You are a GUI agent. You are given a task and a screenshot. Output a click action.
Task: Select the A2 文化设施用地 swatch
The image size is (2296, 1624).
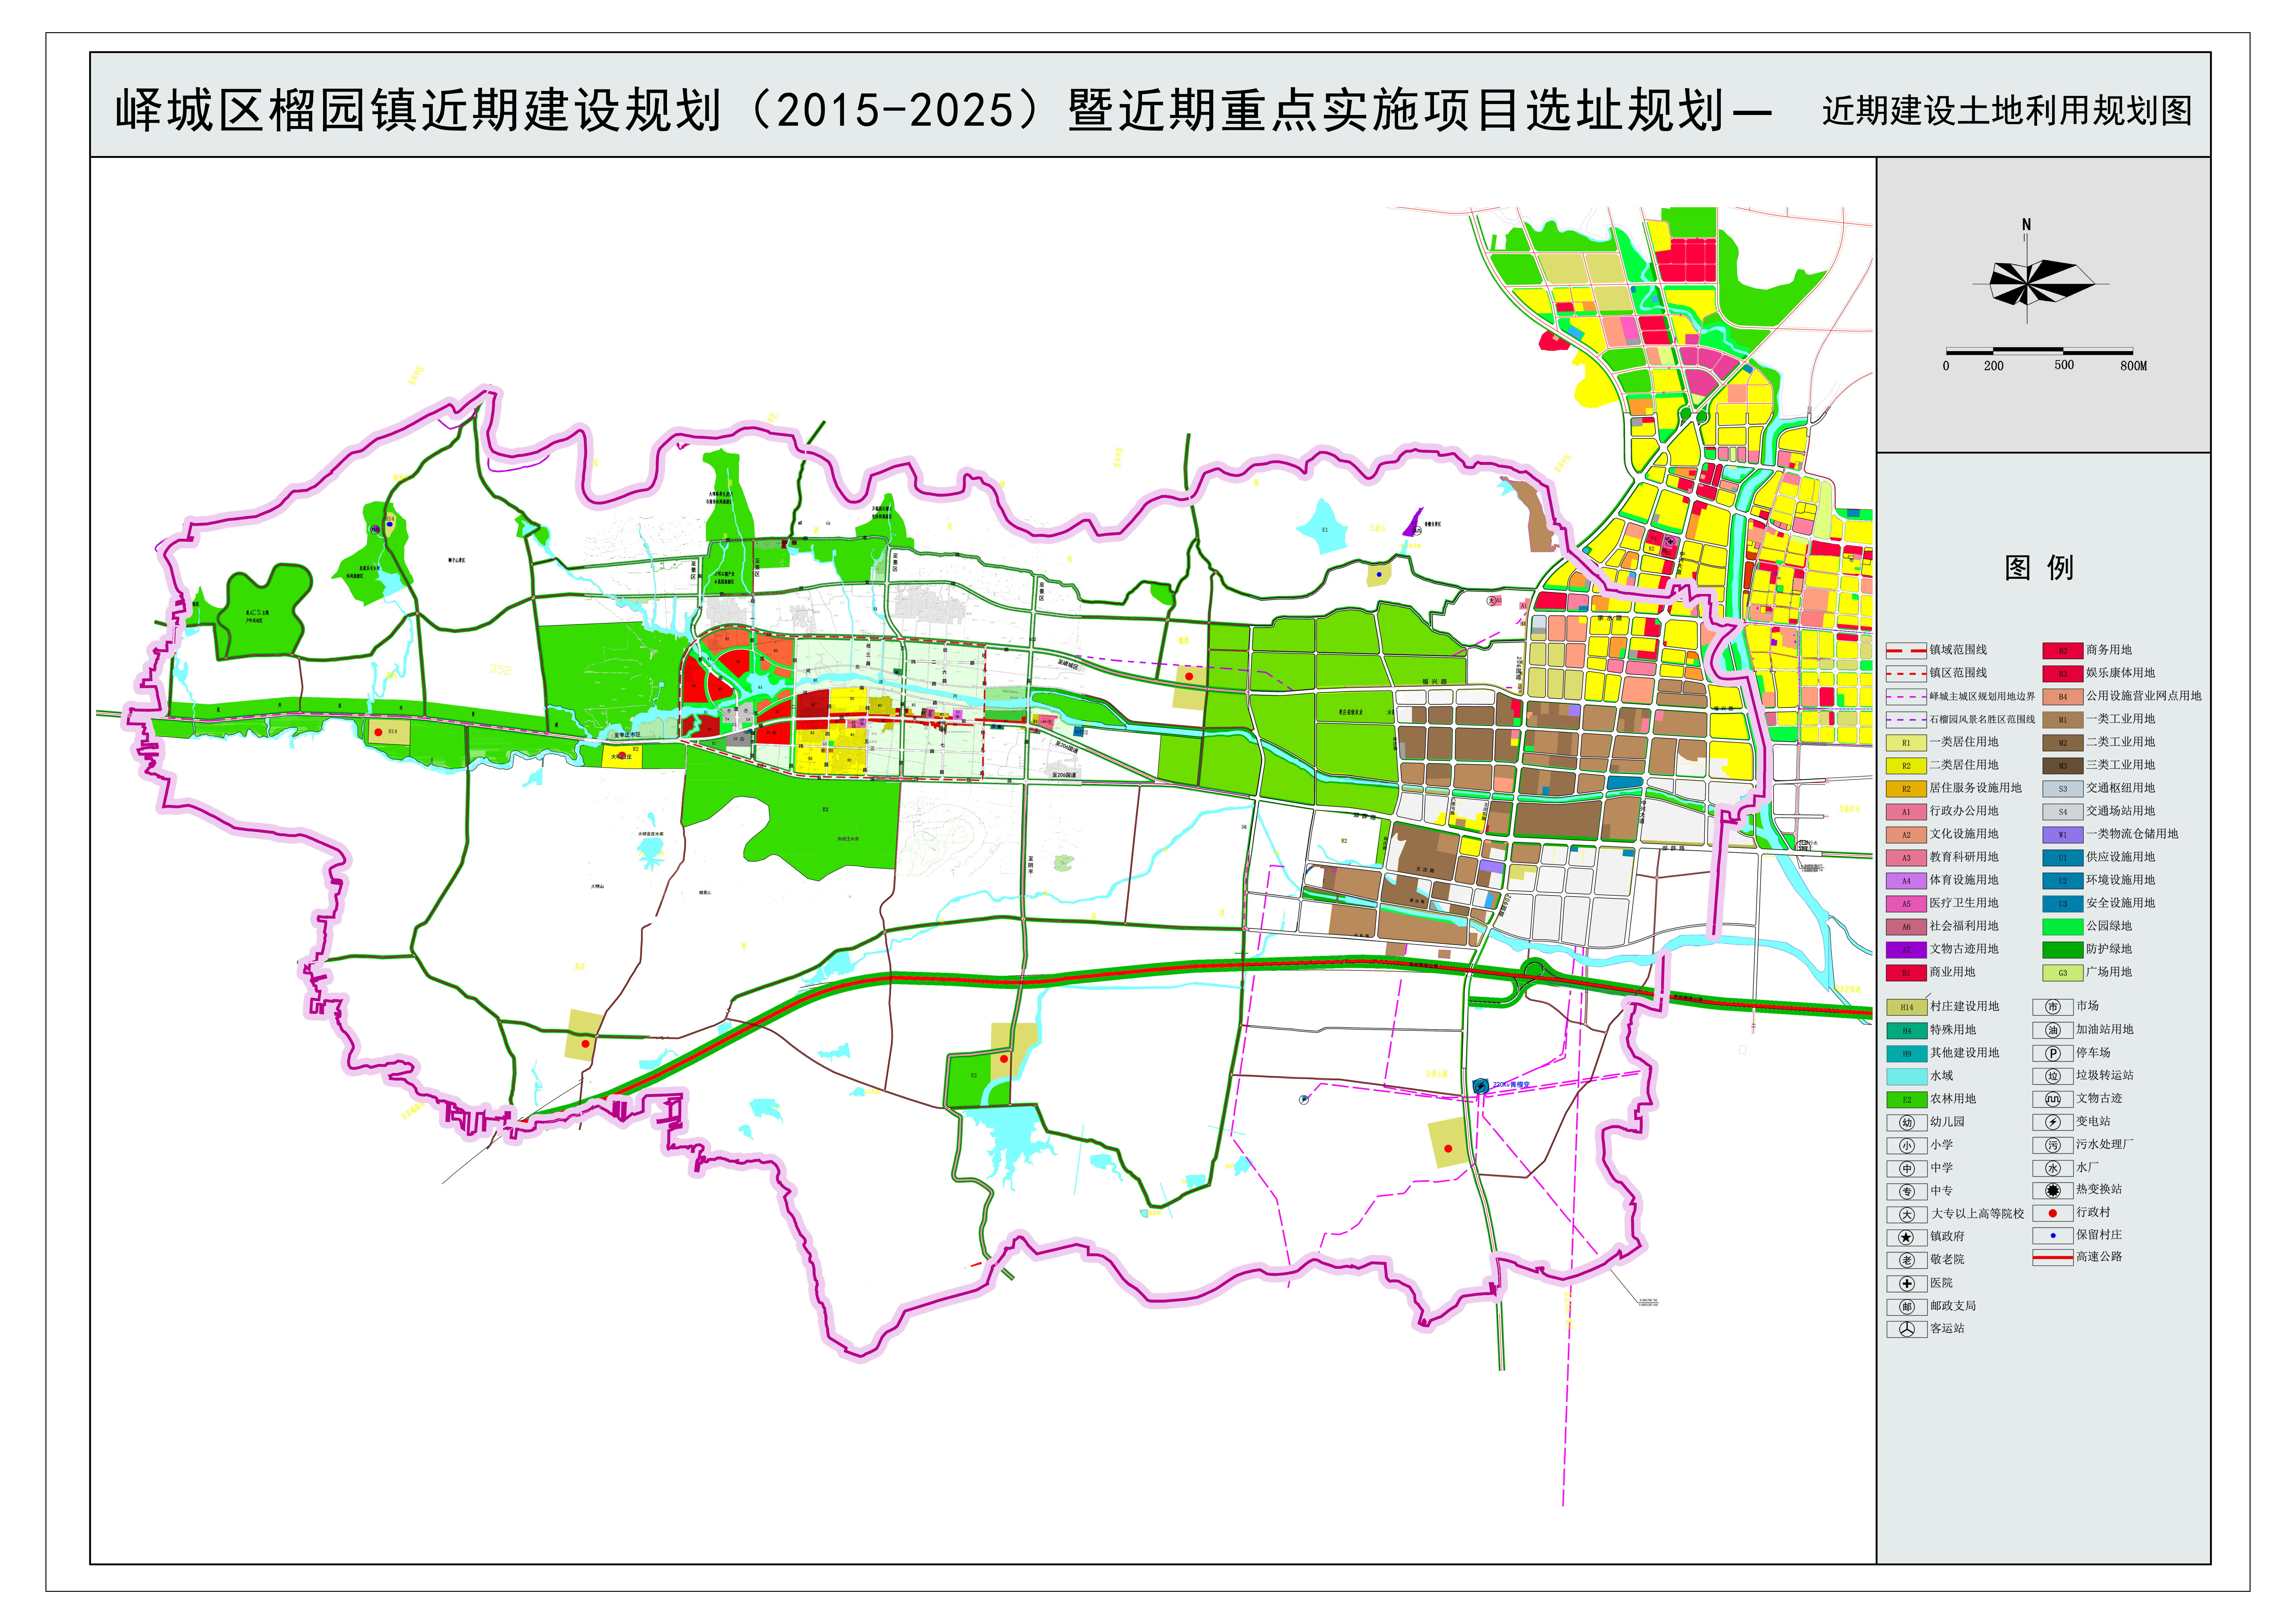[1906, 835]
